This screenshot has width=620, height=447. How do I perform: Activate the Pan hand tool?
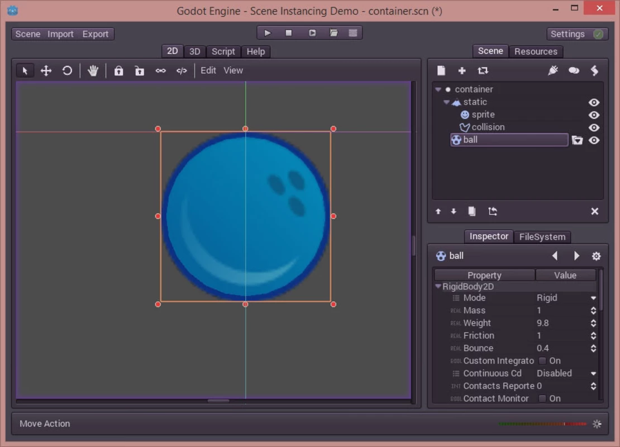click(x=93, y=70)
